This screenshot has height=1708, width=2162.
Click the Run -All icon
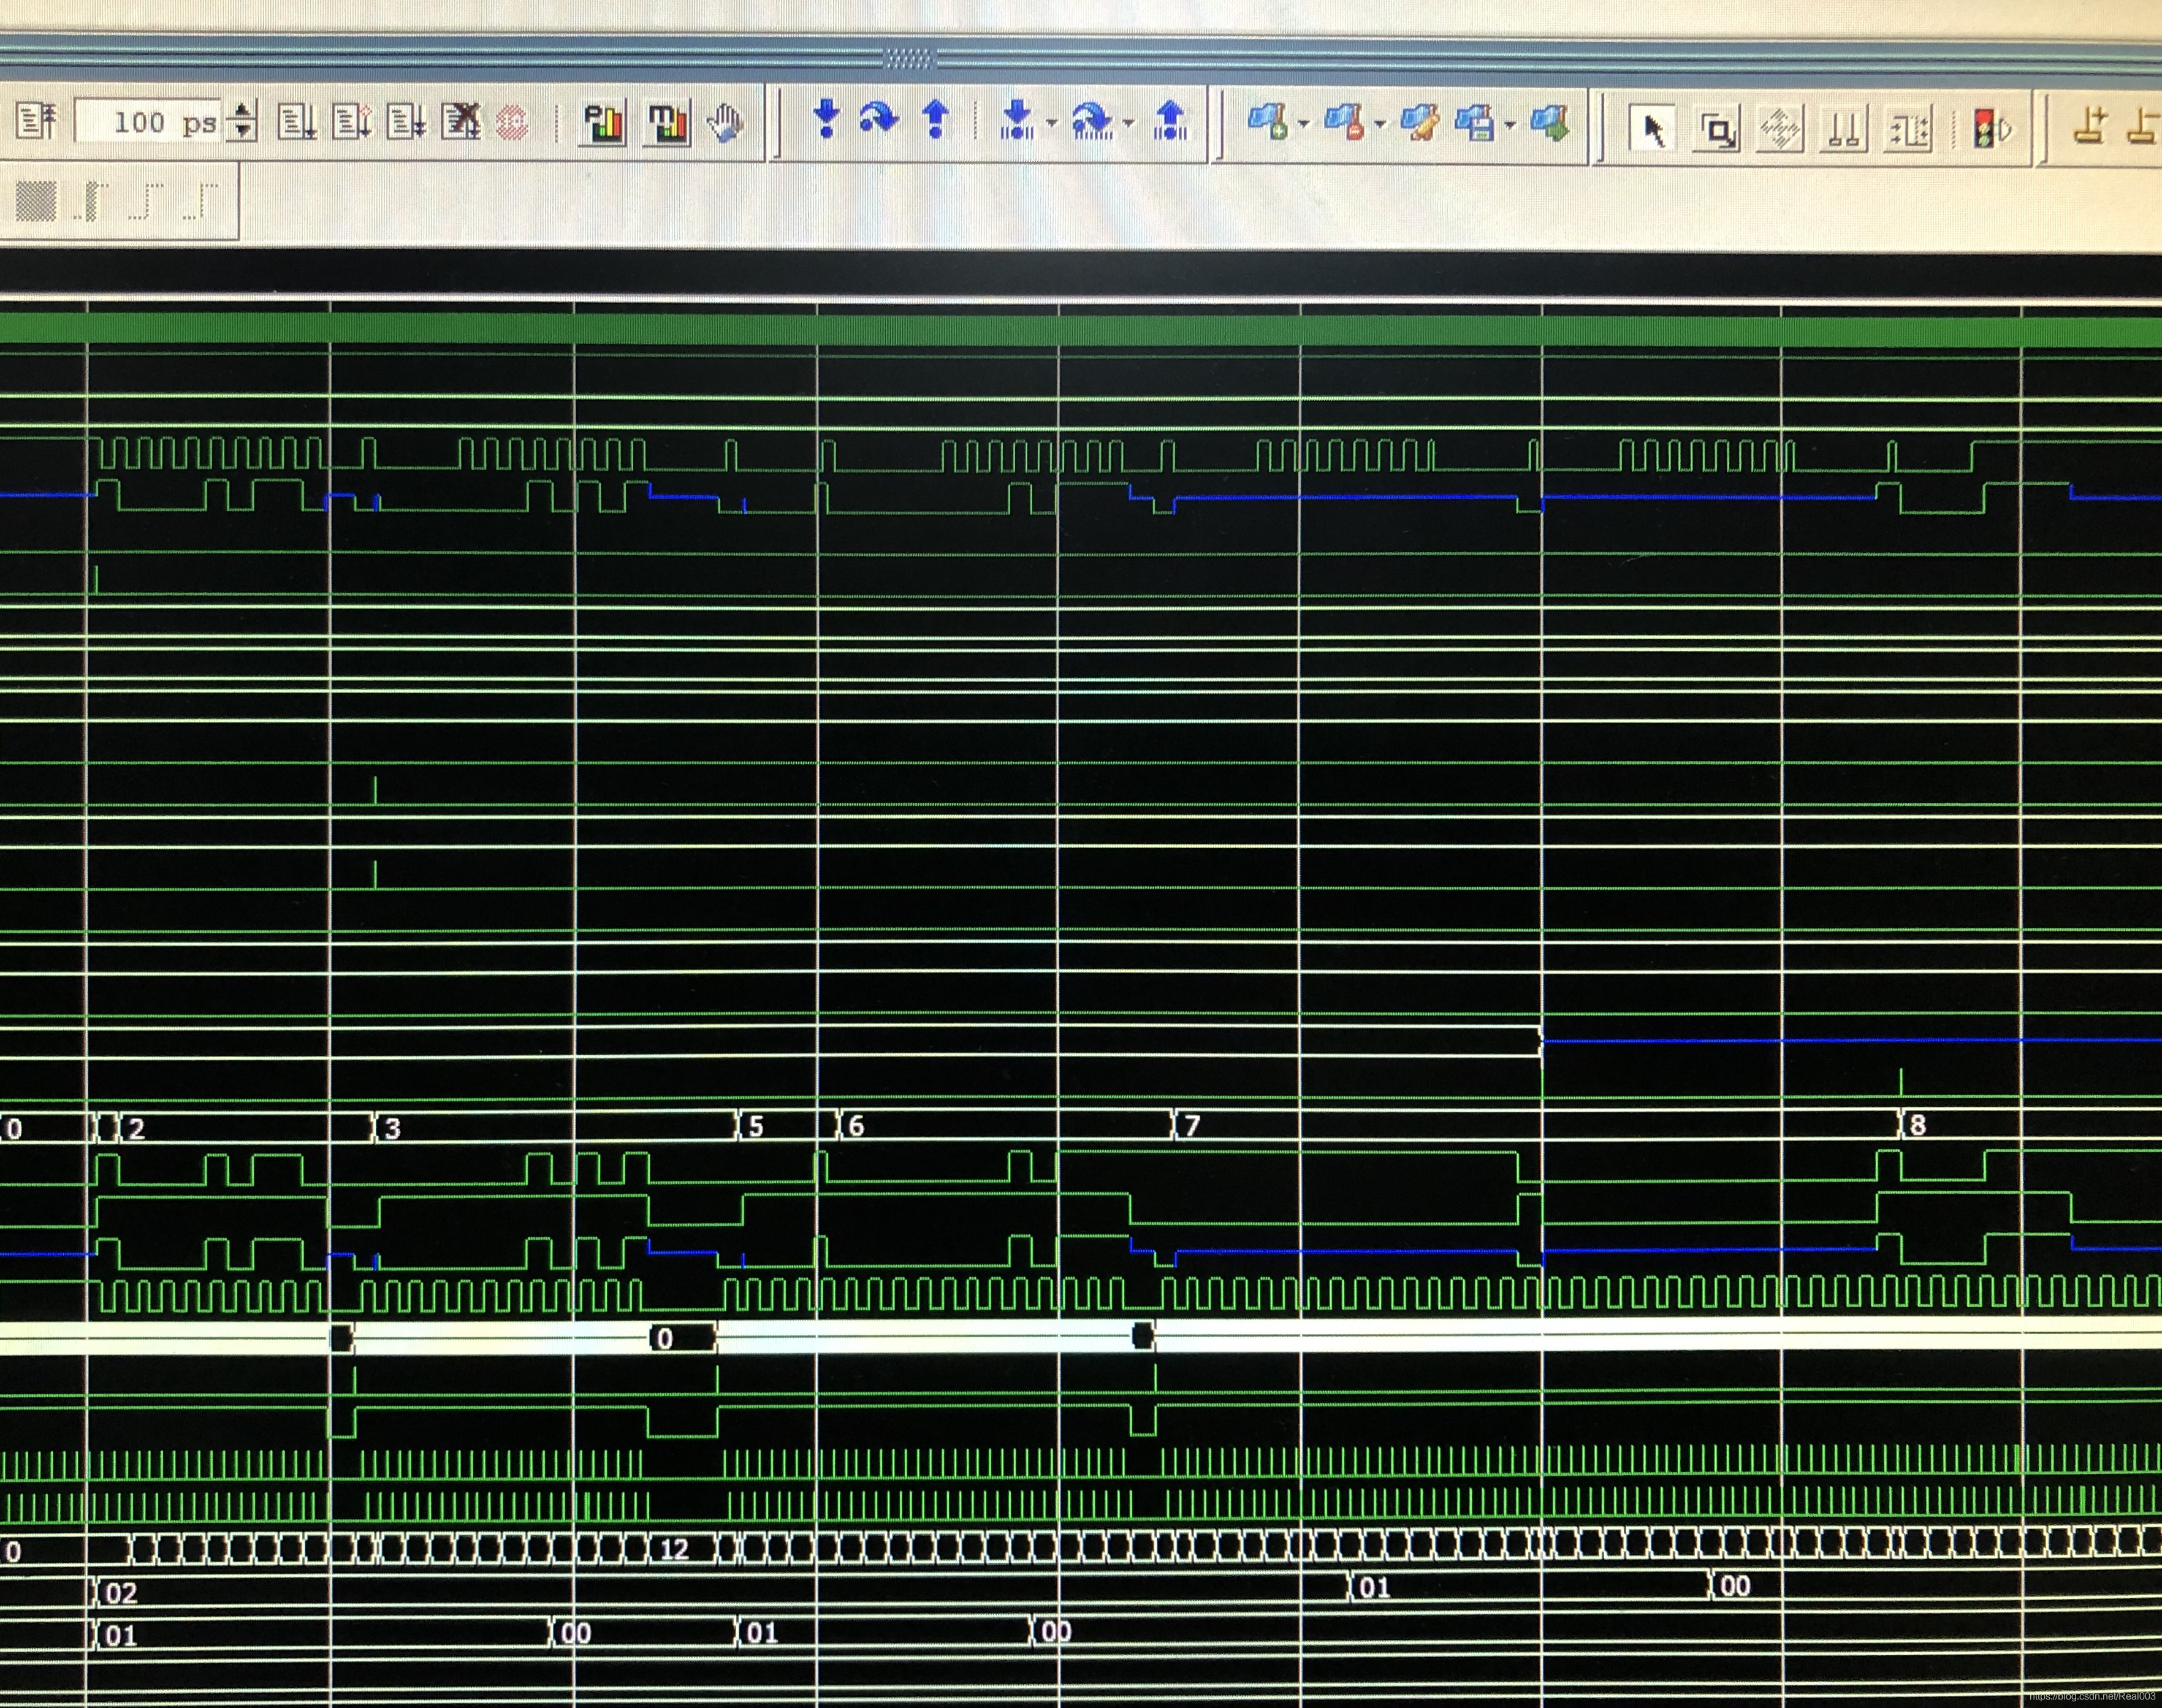click(x=405, y=122)
